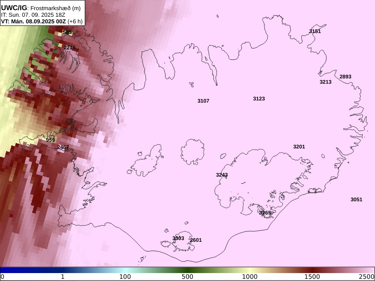The width and height of the screenshot is (375, 281).
Task: Click the dark green section of color bar
Action: point(187,270)
